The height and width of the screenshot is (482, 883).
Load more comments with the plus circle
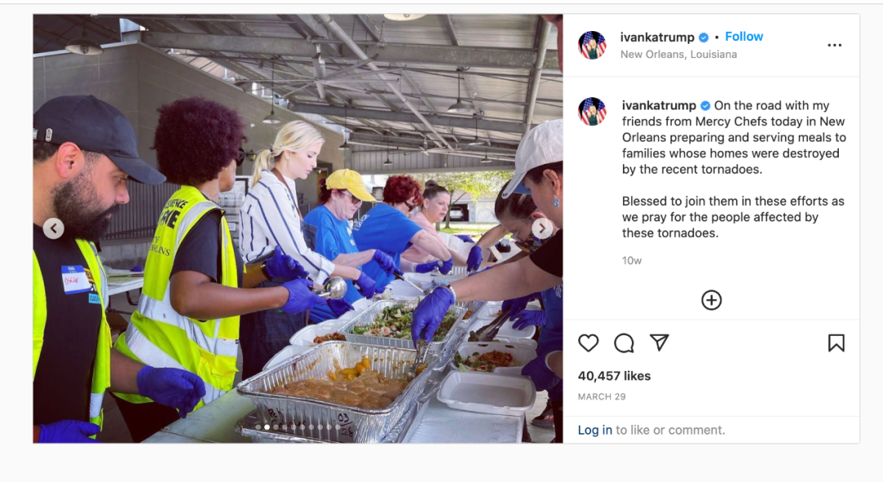point(711,300)
